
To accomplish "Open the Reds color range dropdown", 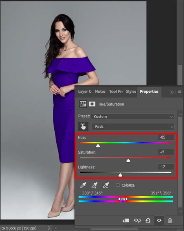I will (133, 127).
